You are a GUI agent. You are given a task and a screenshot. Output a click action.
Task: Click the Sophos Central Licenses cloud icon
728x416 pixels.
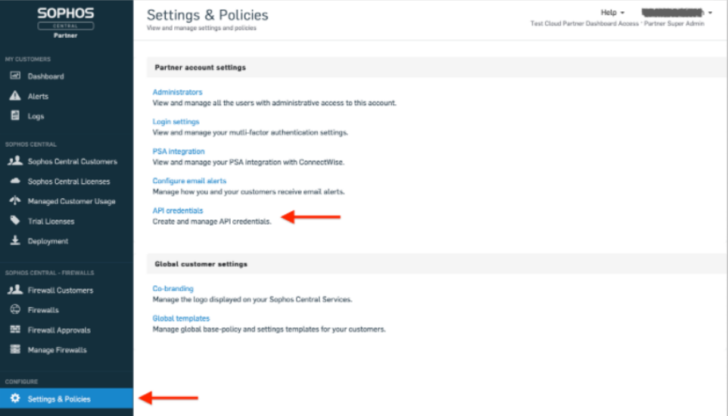coord(14,182)
